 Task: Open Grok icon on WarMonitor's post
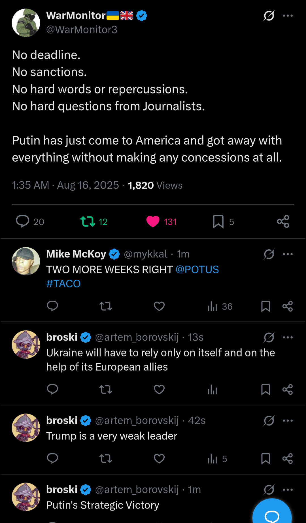(269, 16)
